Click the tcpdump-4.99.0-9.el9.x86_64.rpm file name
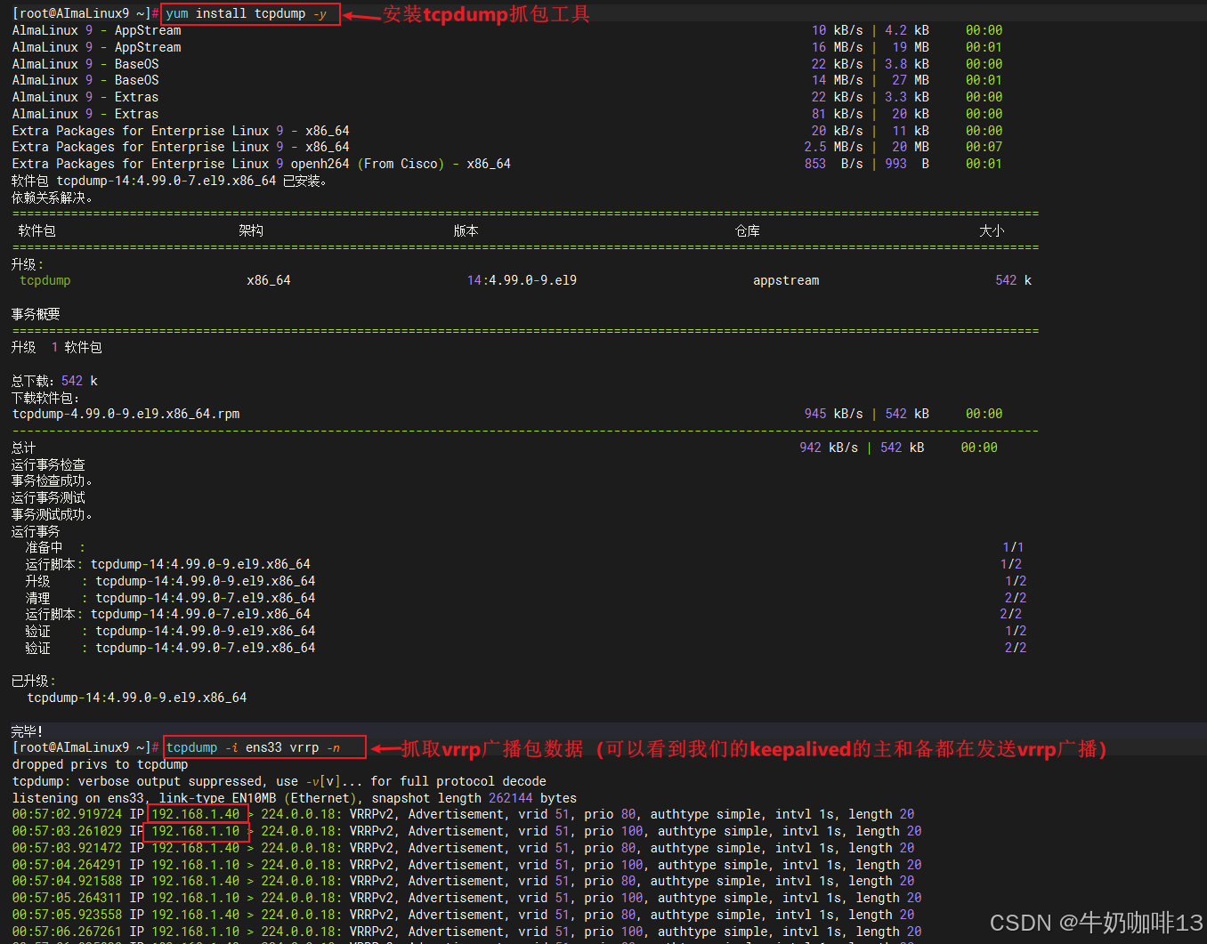The width and height of the screenshot is (1207, 944). (x=126, y=414)
